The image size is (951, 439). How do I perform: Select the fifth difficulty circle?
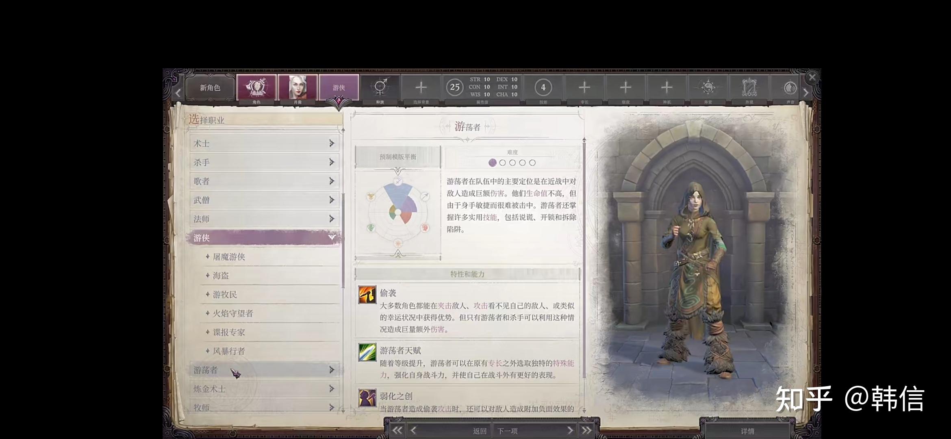532,163
